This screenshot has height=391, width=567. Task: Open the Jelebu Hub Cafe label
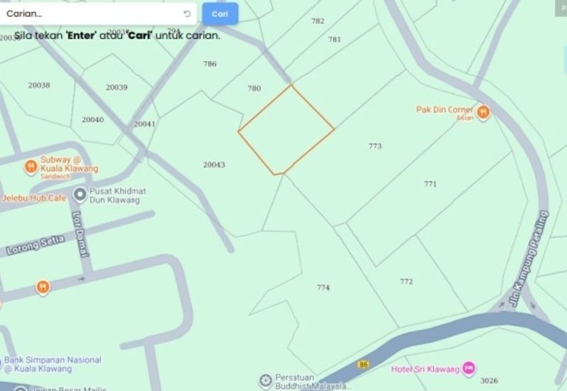point(33,198)
